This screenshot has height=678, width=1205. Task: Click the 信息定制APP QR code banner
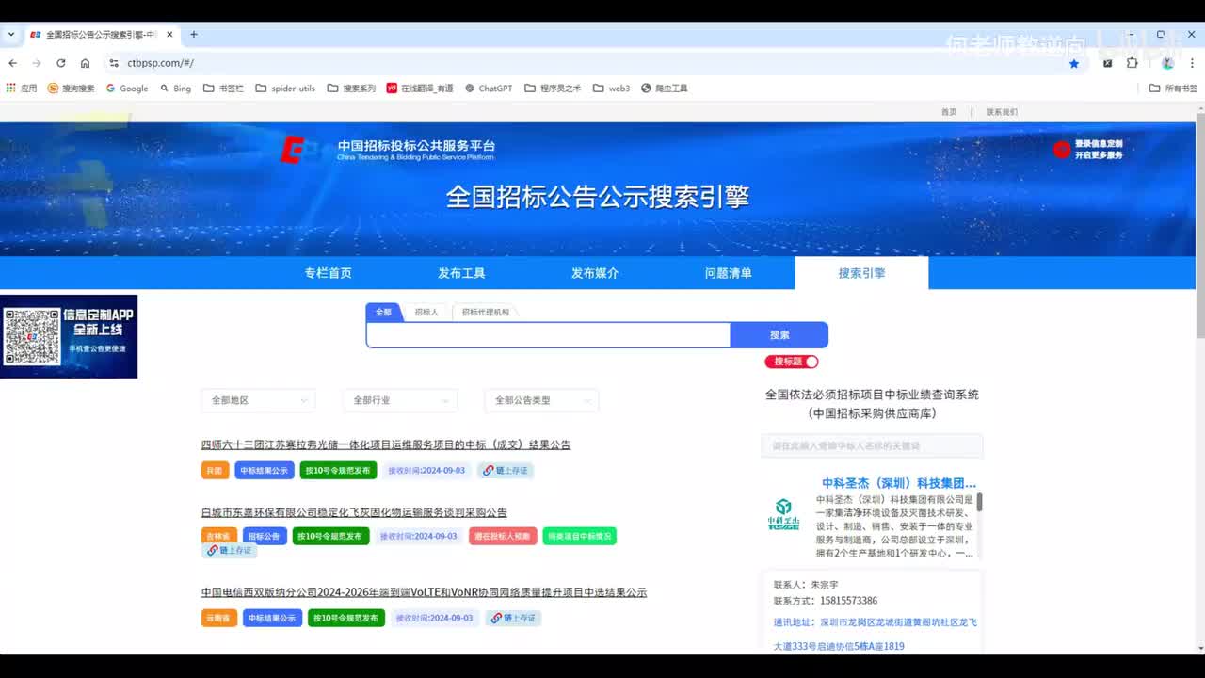[x=69, y=336]
